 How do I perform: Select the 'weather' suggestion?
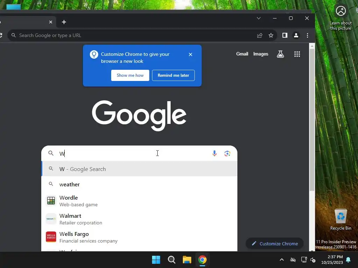coord(139,184)
